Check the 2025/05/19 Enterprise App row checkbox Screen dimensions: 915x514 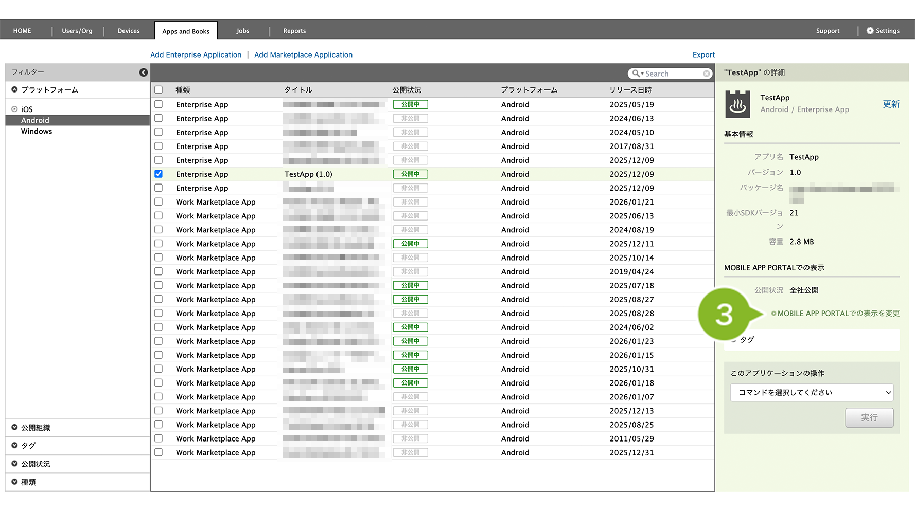pos(159,104)
